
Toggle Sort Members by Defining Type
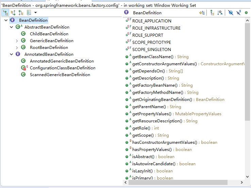click(x=220, y=13)
